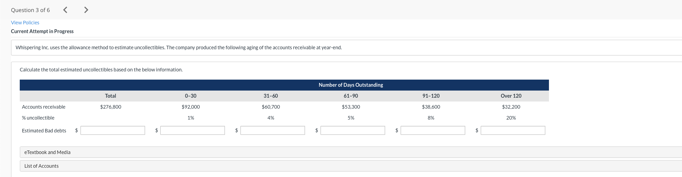Click the Estimated Bad debts row label
Image resolution: width=682 pixels, height=177 pixels.
(x=44, y=131)
